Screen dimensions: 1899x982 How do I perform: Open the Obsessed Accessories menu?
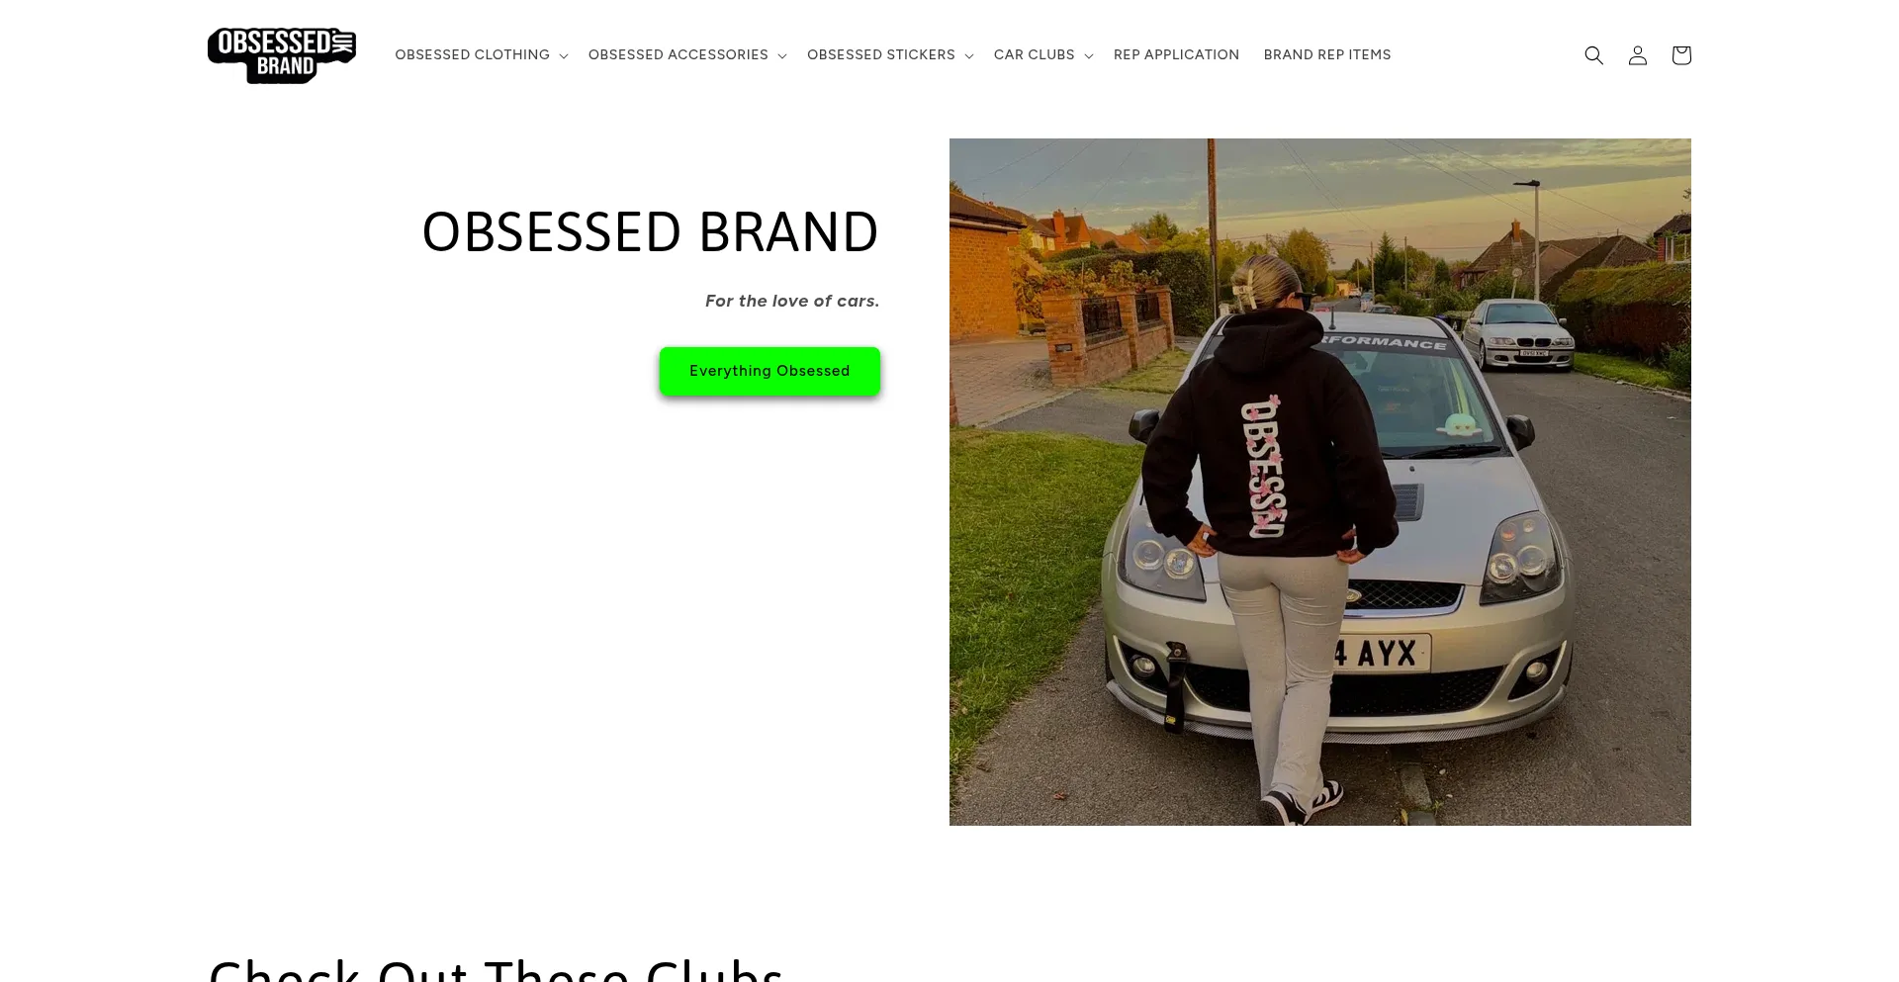(678, 54)
